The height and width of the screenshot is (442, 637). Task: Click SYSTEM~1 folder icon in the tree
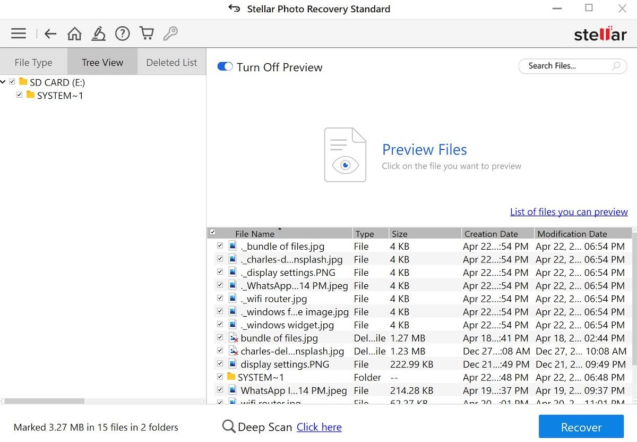[x=30, y=95]
